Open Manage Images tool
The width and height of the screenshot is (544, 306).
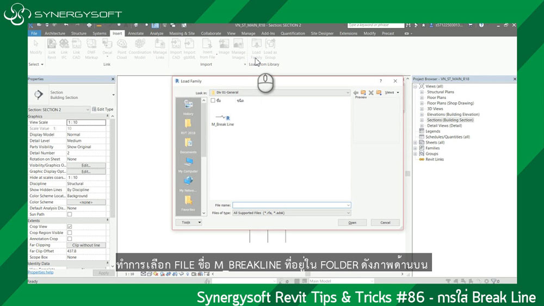238,49
